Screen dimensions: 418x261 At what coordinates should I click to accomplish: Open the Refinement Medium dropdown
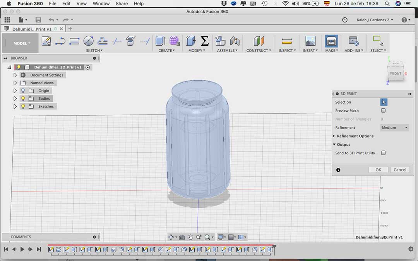coord(394,128)
